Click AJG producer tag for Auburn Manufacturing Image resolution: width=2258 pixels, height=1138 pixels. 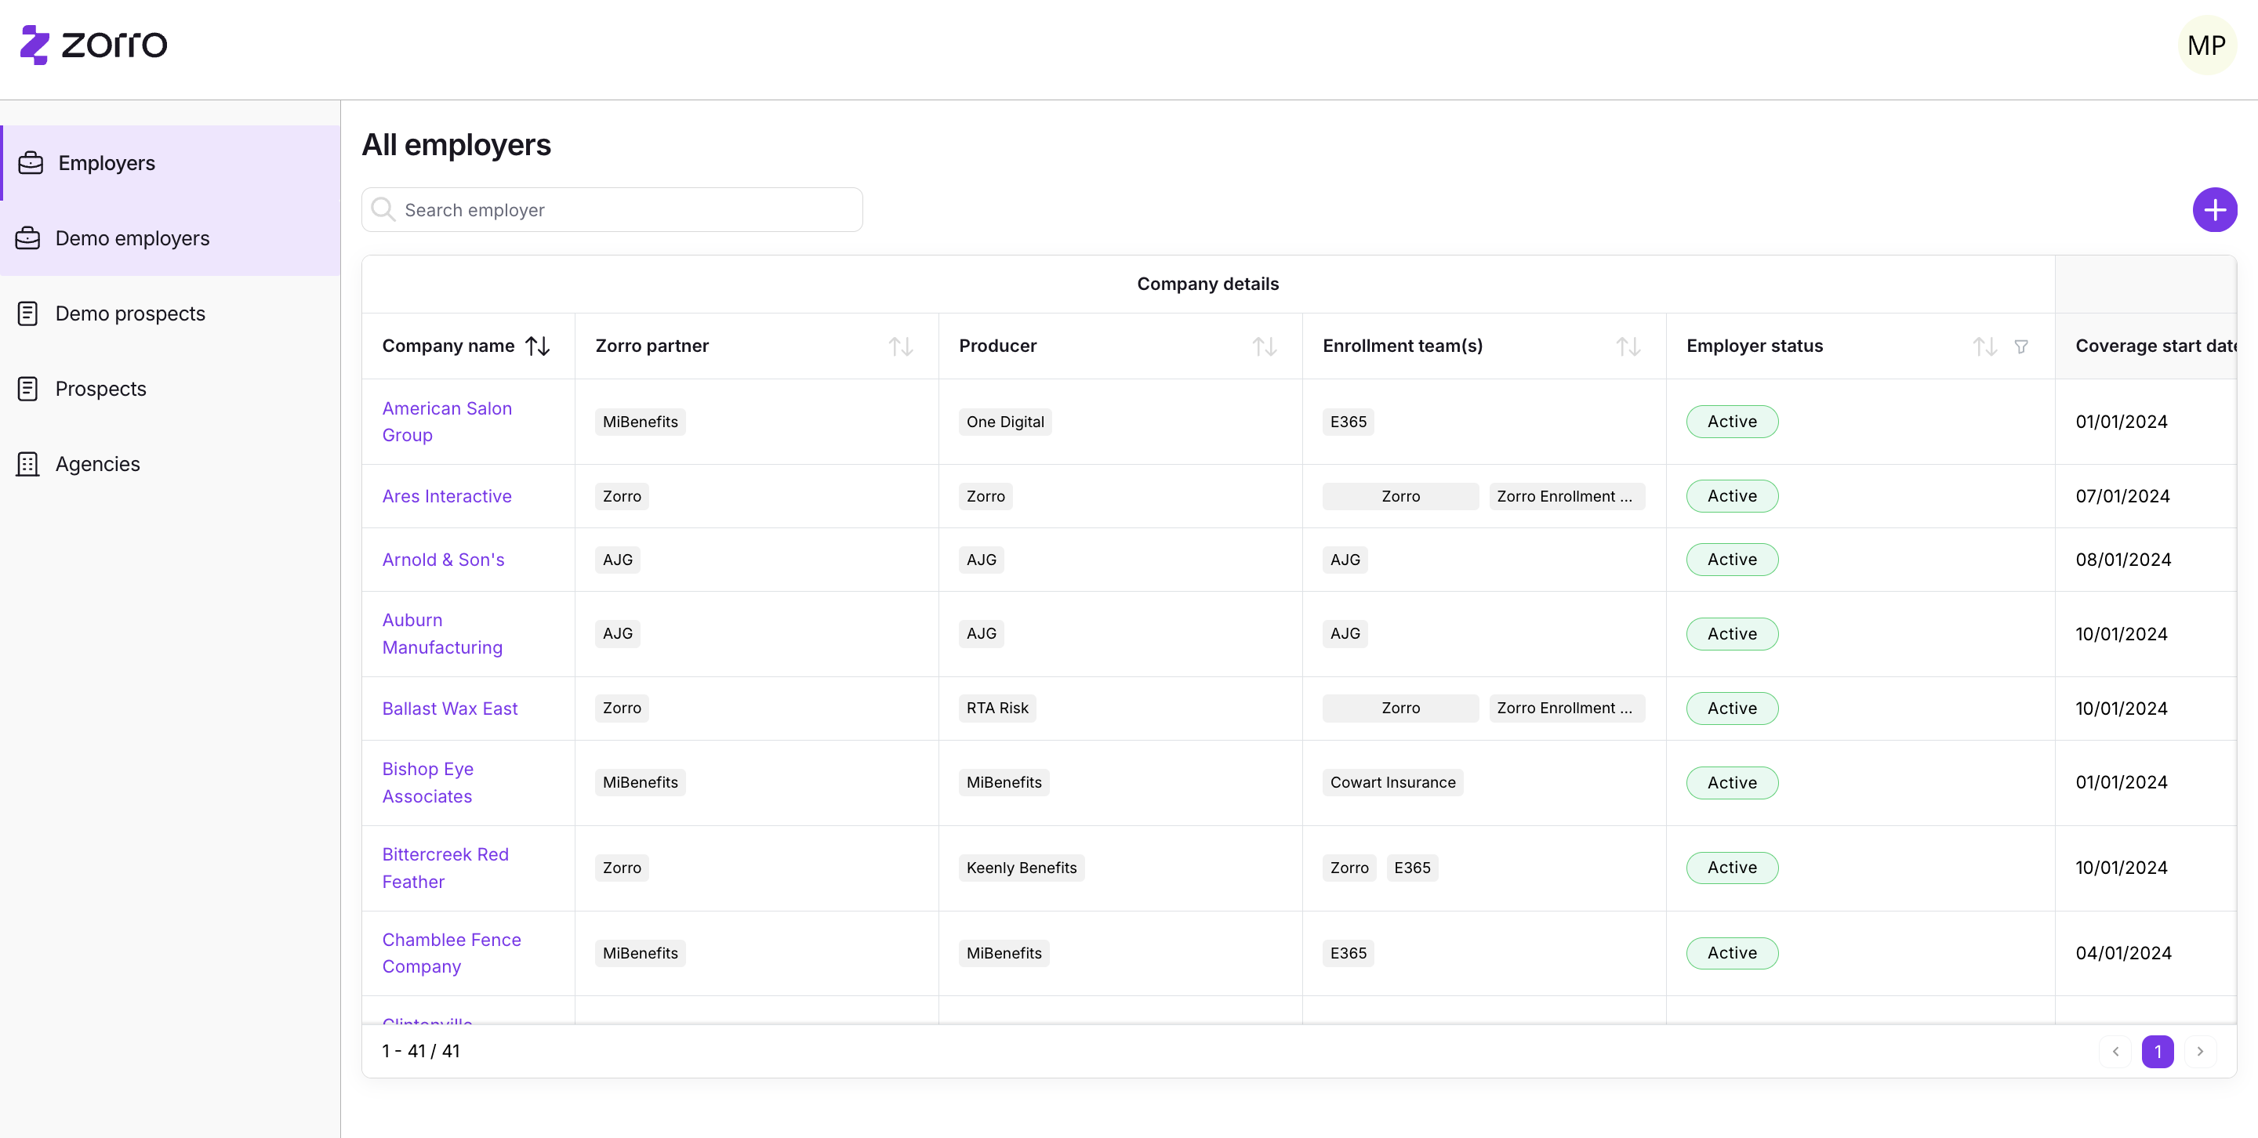click(981, 633)
